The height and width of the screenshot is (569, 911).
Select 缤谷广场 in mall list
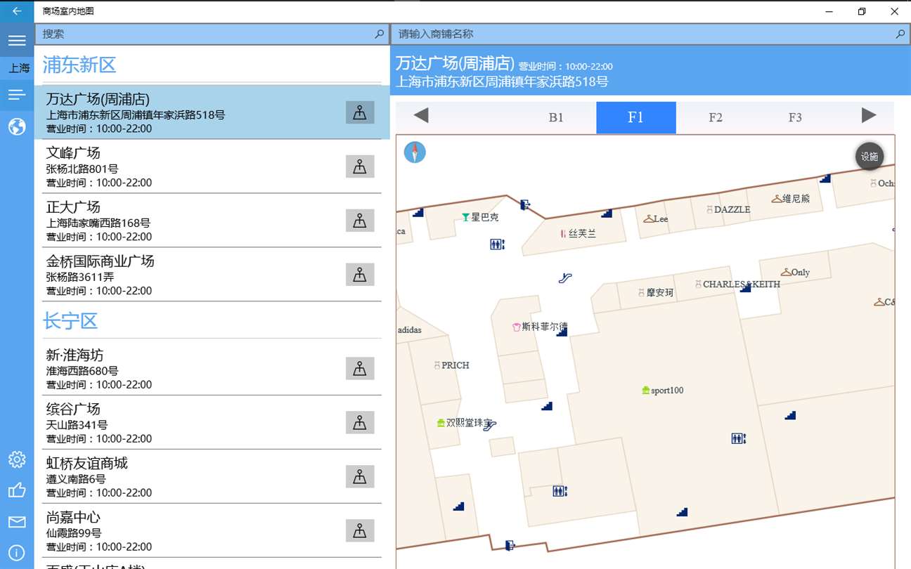pos(212,423)
